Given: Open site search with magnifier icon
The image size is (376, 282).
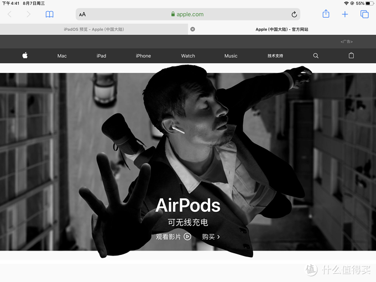Looking at the screenshot, I should 316,56.
